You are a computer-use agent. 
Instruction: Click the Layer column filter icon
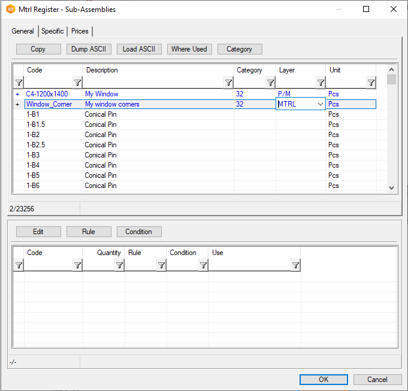(x=321, y=83)
